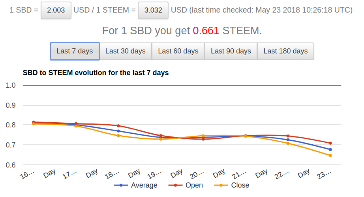The width and height of the screenshot is (364, 197).
Task: Select the Open data point on day 20
Action: coord(203,139)
